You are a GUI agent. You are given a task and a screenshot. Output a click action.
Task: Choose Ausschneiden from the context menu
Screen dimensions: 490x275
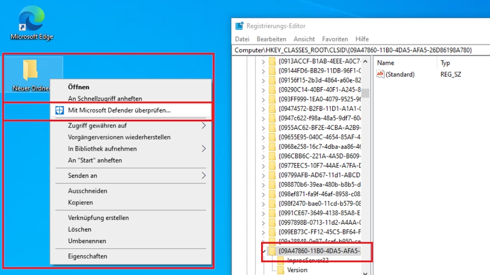131,191
